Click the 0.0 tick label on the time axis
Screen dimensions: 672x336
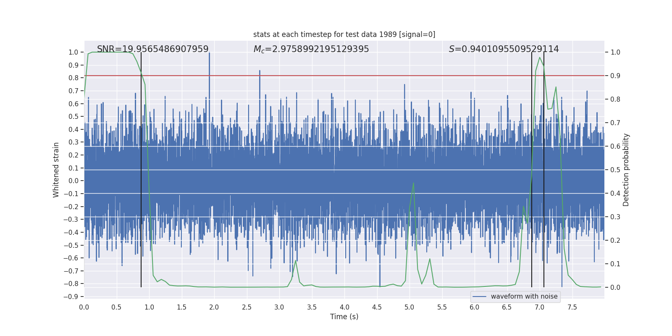[84, 307]
